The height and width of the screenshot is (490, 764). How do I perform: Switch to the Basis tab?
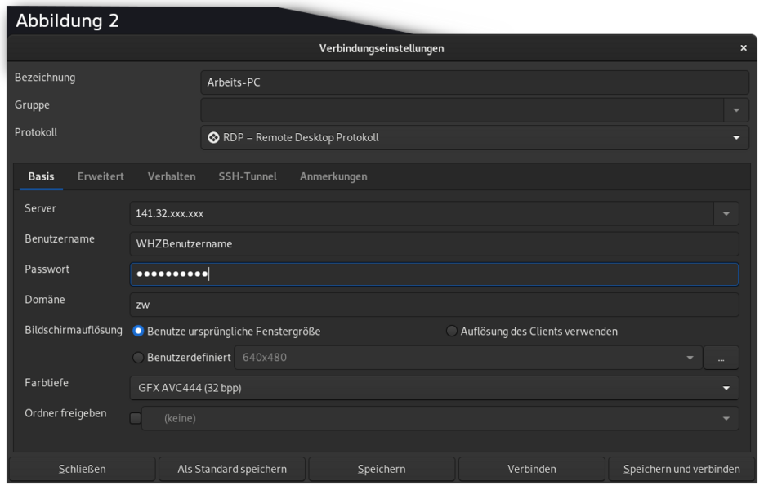click(41, 177)
